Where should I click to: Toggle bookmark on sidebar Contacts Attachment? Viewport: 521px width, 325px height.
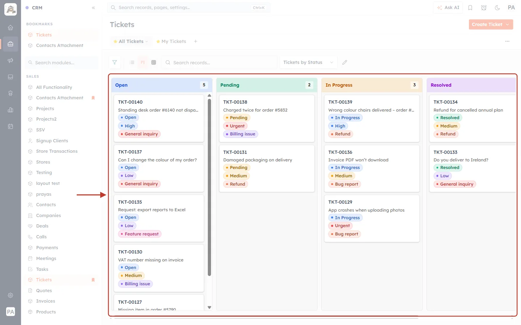coord(93,98)
